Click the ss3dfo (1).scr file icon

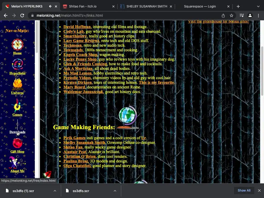[7, 191]
